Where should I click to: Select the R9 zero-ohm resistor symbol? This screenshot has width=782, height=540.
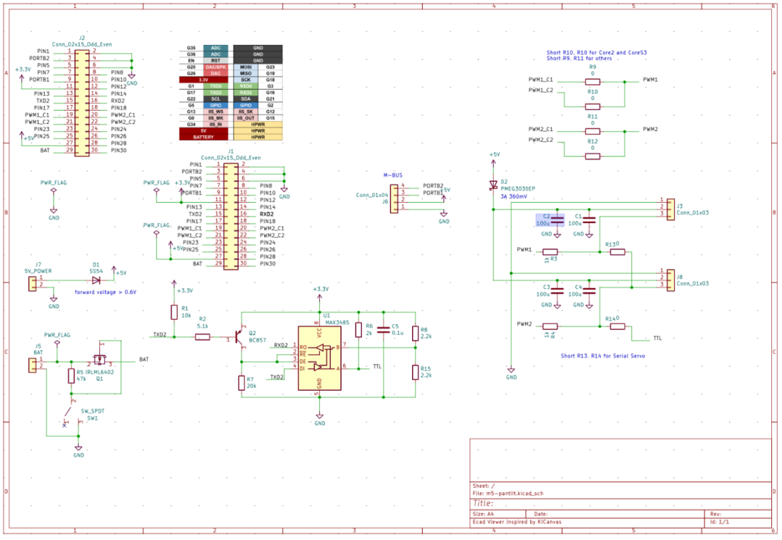point(592,82)
